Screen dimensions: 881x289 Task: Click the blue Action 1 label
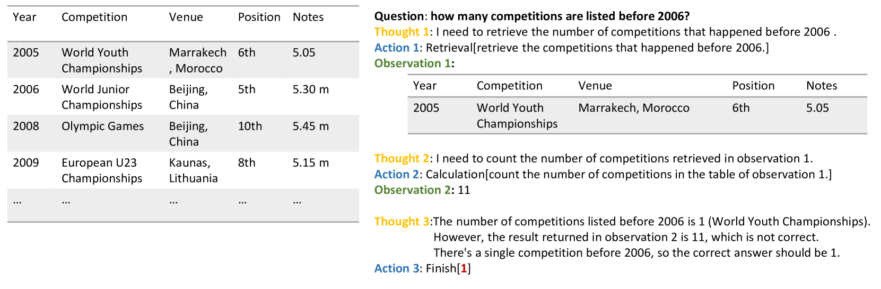[x=396, y=48]
